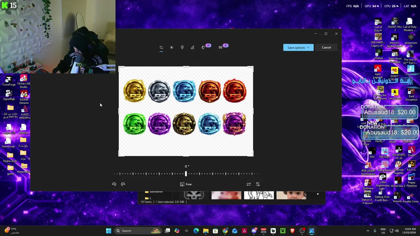Open Apex Legends shortcut
The height and width of the screenshot is (236, 420).
pos(378,72)
